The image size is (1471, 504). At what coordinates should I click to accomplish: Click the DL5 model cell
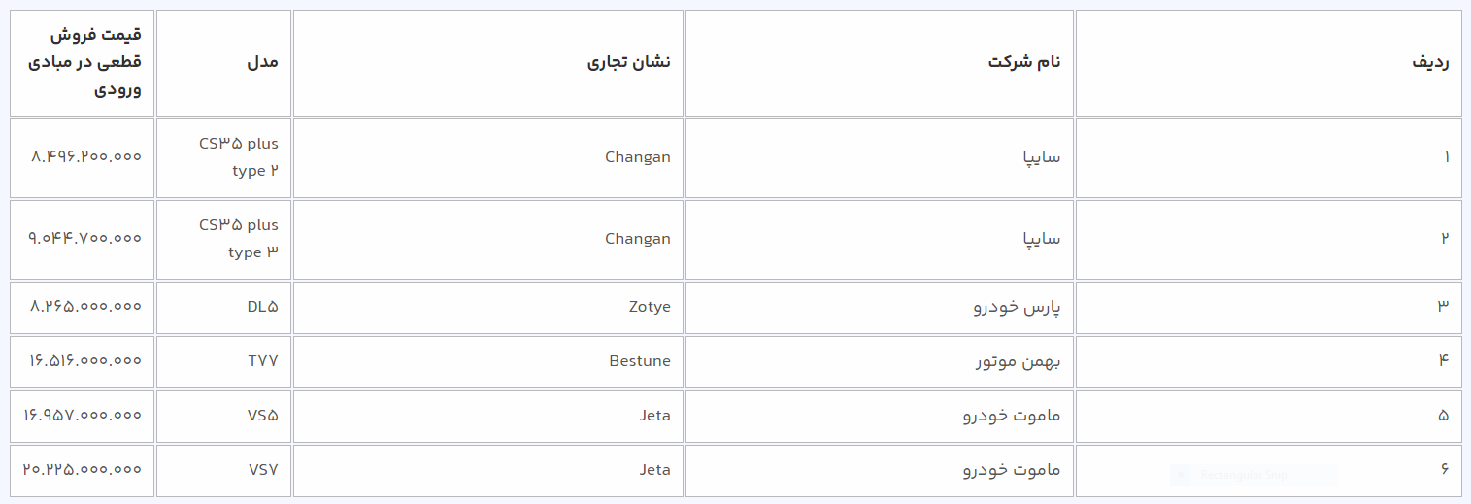tap(262, 307)
